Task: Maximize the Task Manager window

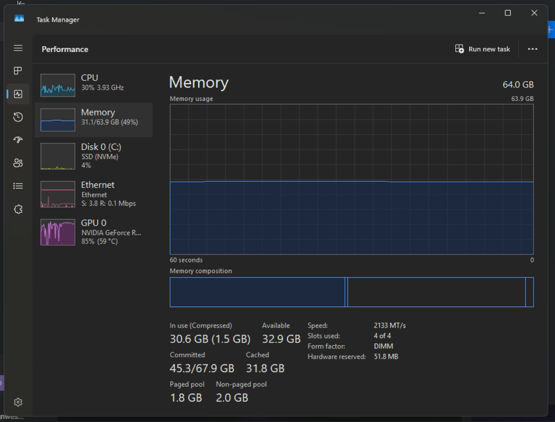Action: (x=508, y=13)
